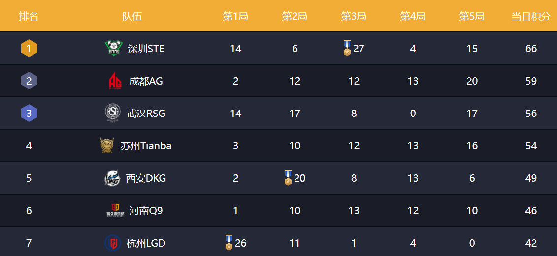Click the gold rank 1 hexagon badge
Screen dimensions: 557x256
point(29,48)
